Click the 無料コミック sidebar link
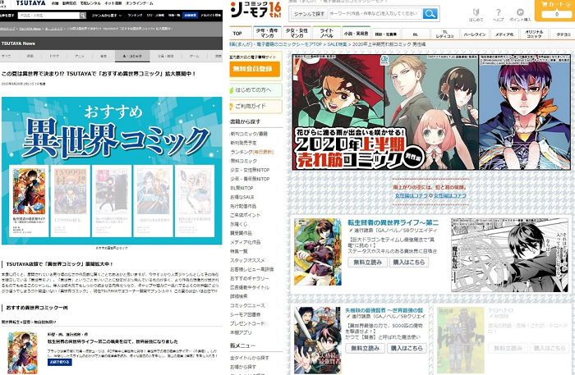The width and height of the screenshot is (575, 375). pyautogui.click(x=244, y=161)
